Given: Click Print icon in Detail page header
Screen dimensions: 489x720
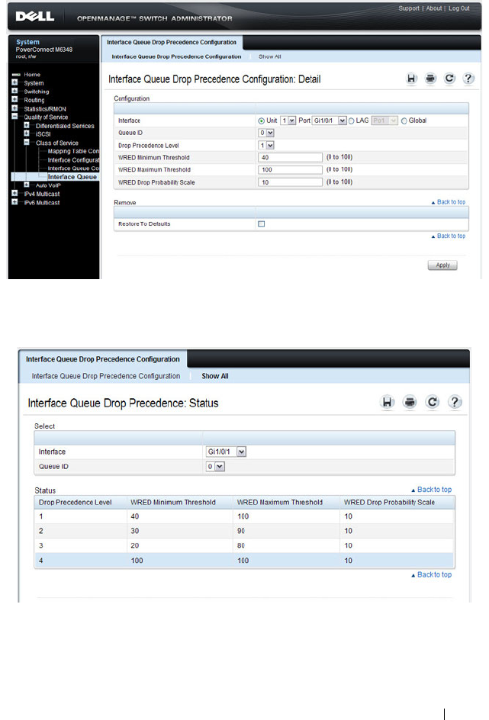Looking at the screenshot, I should pos(430,79).
